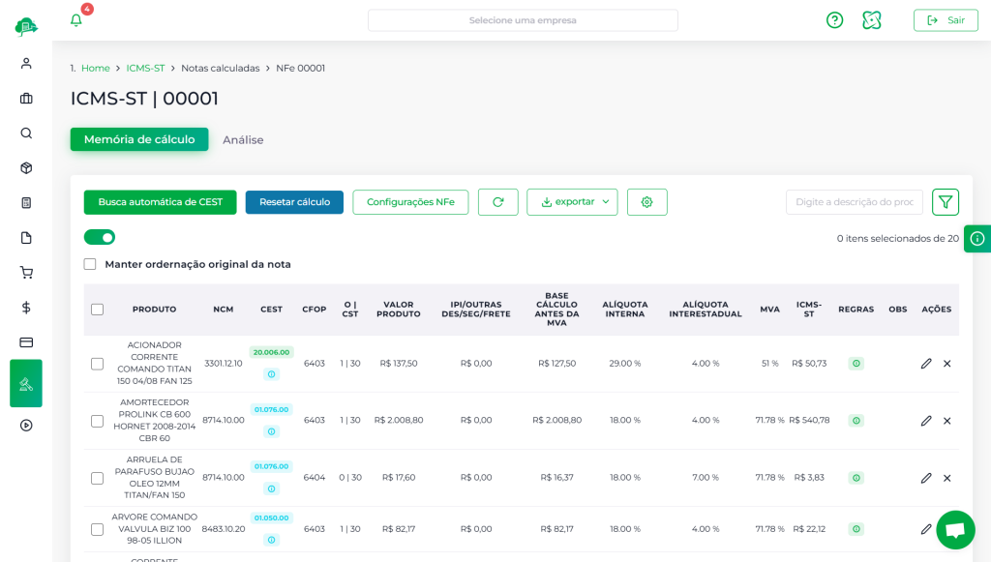991x562 pixels.
Task: Open the Selecione uma empresa selector
Action: (x=523, y=20)
